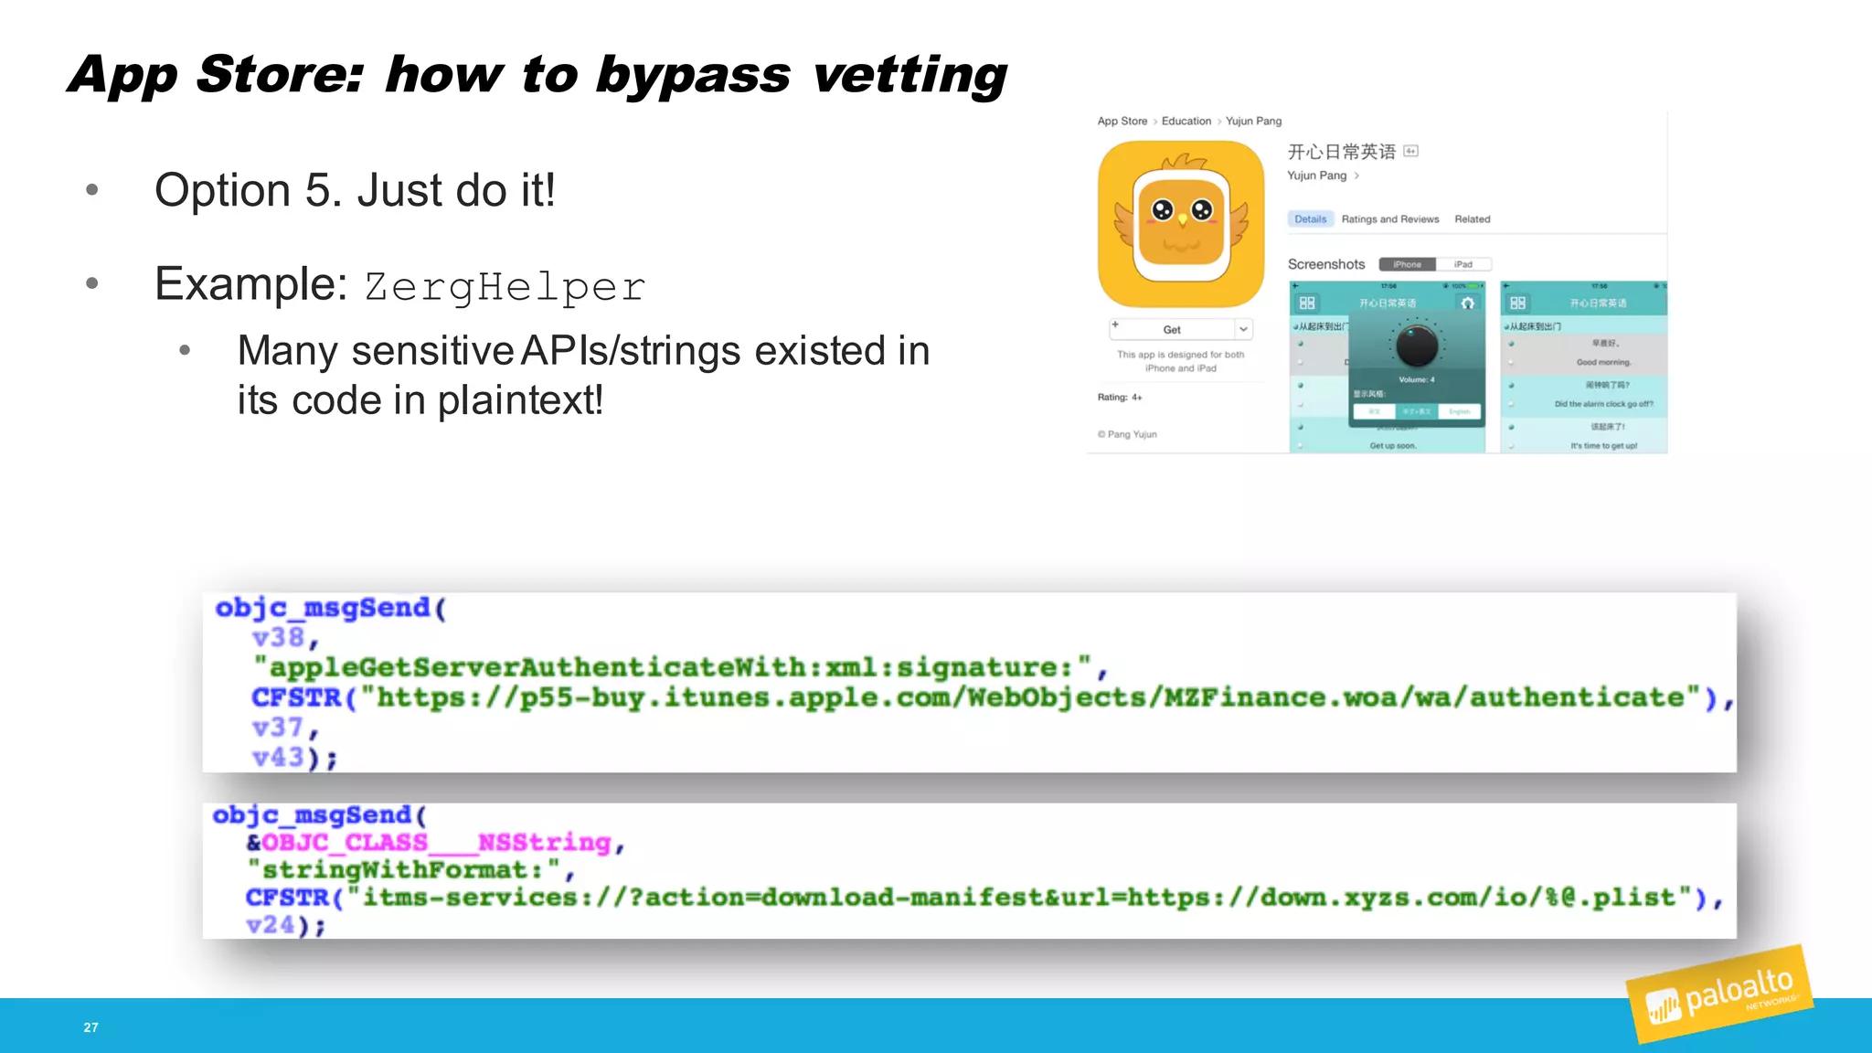Click 'Good morning.' line in second screenshot

coord(1603,363)
